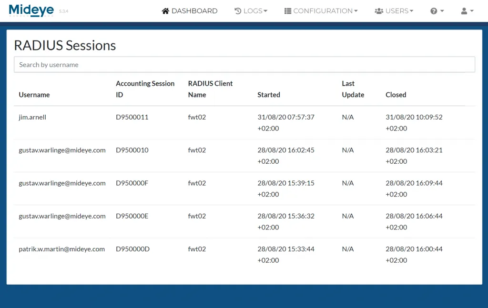Click the search by username field
This screenshot has height=308, width=488.
[244, 64]
